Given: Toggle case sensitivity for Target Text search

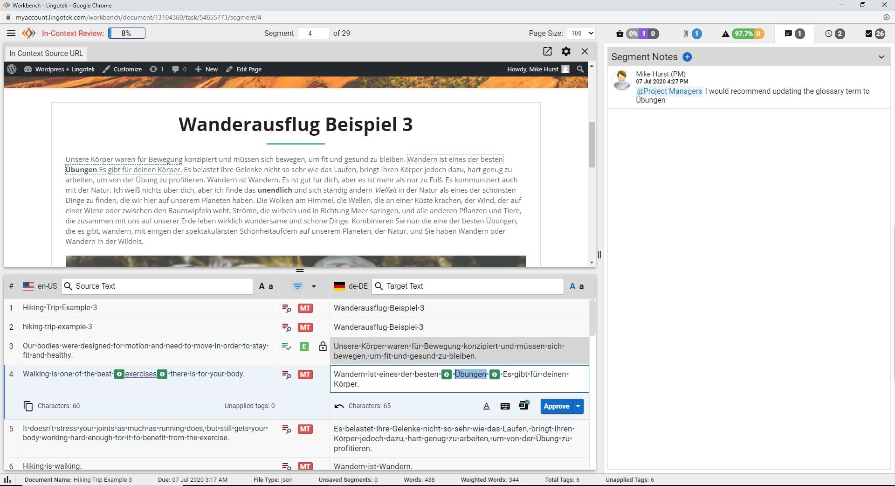Looking at the screenshot, I should pyautogui.click(x=577, y=286).
